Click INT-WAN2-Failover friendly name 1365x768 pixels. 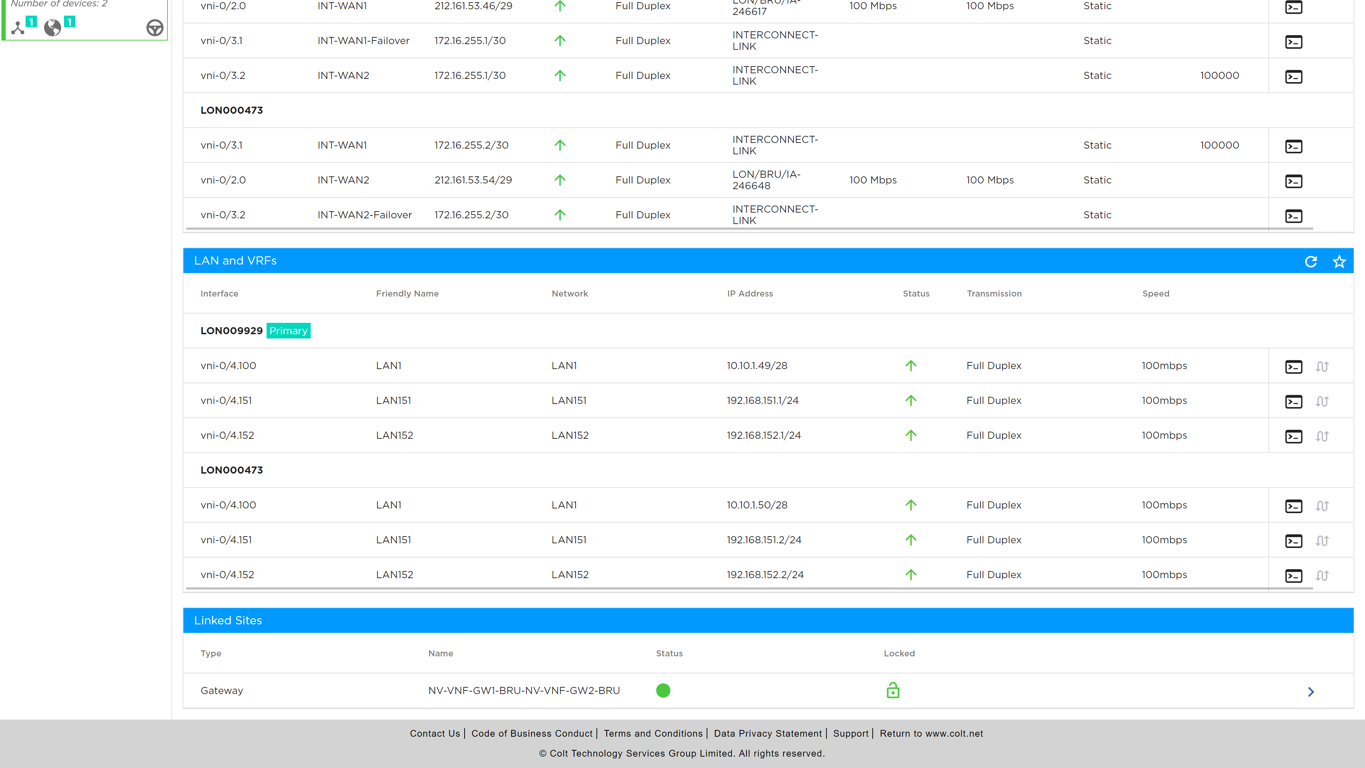coord(365,215)
